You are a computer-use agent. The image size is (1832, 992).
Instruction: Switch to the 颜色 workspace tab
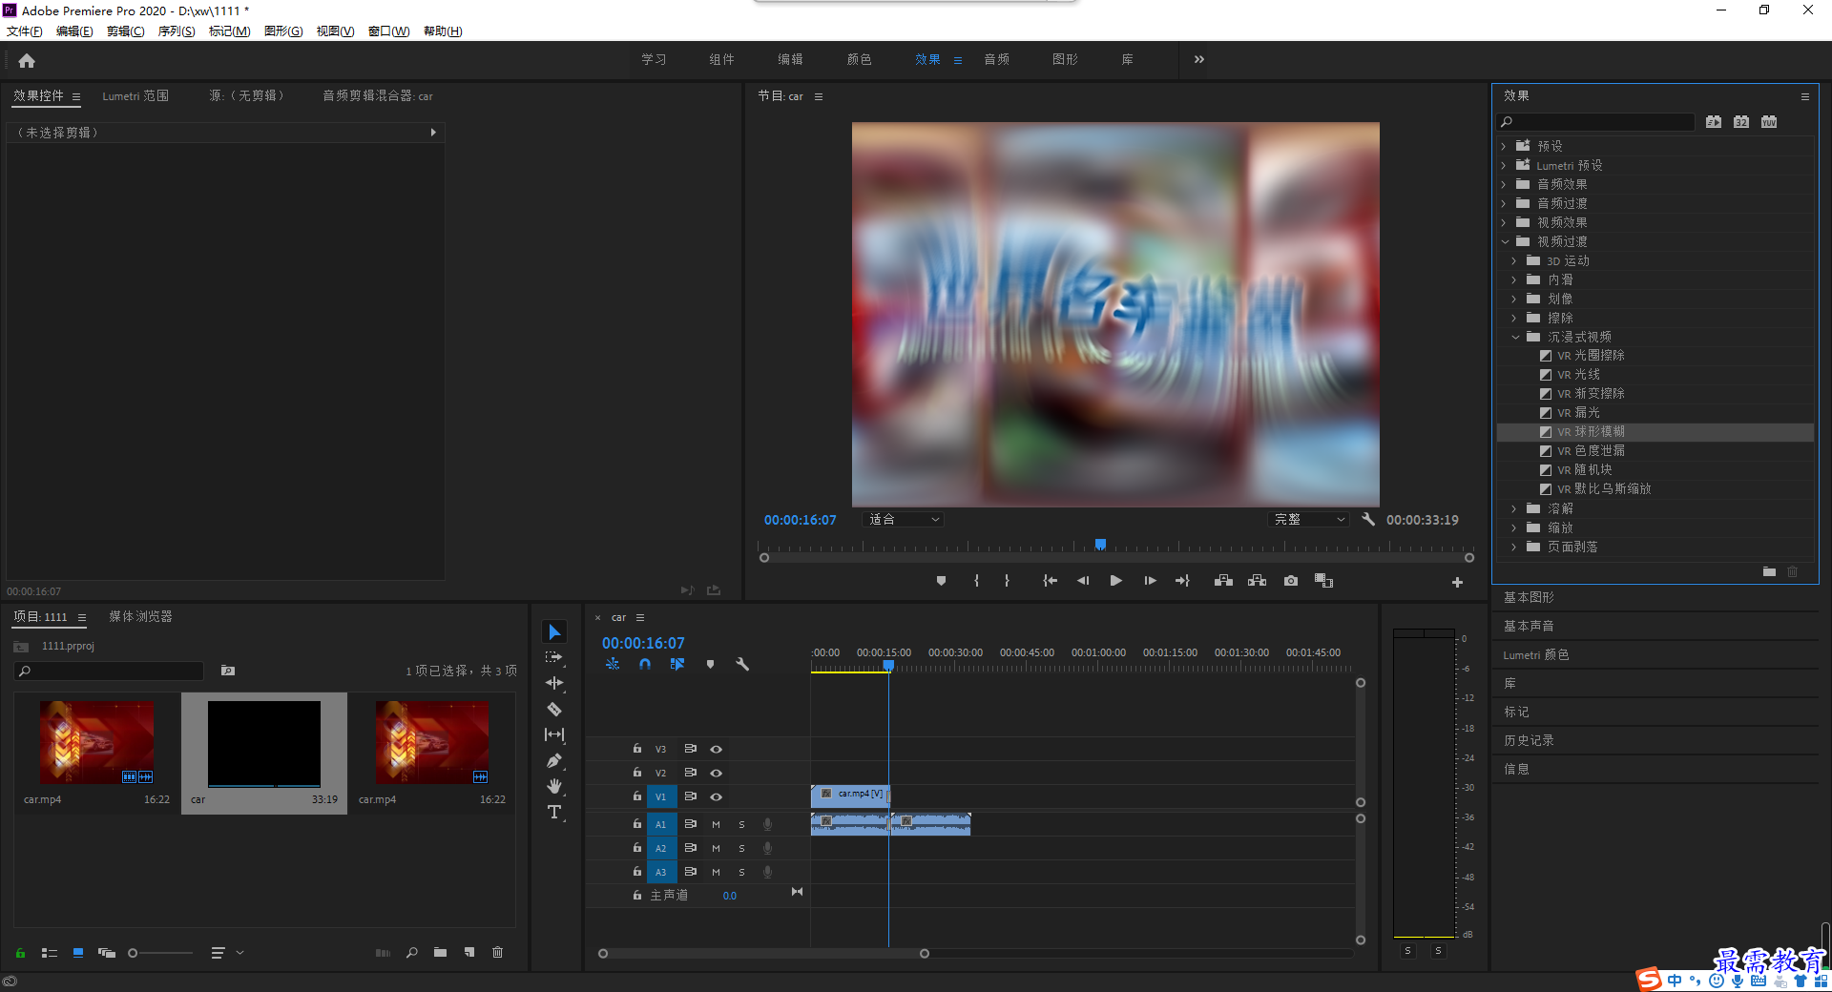(x=859, y=59)
